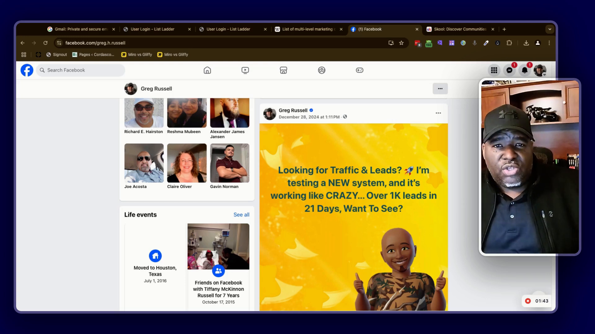This screenshot has height=334, width=595.
Task: Open the browser downloads icon
Action: point(526,43)
